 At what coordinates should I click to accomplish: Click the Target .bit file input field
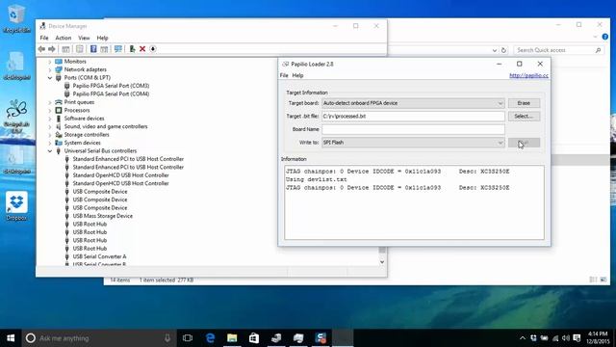413,116
